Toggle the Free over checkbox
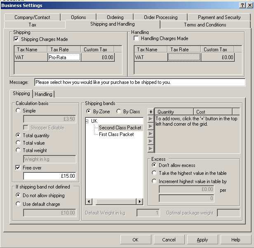 coord(18,168)
